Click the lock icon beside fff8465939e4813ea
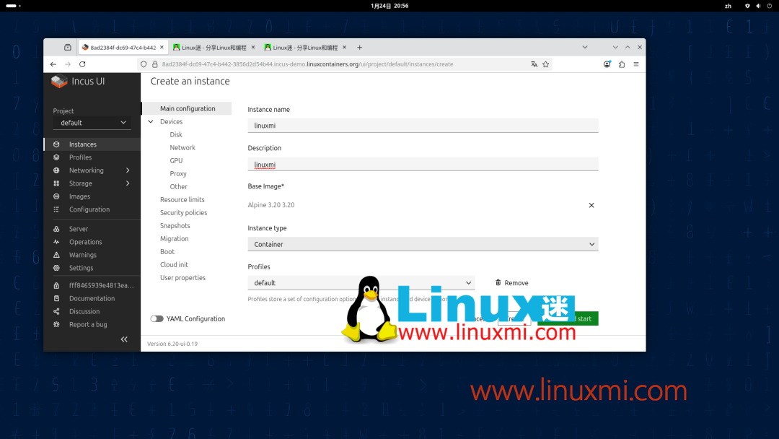The image size is (779, 439). tap(56, 285)
